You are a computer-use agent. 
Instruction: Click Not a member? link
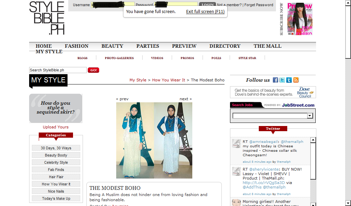229,5
